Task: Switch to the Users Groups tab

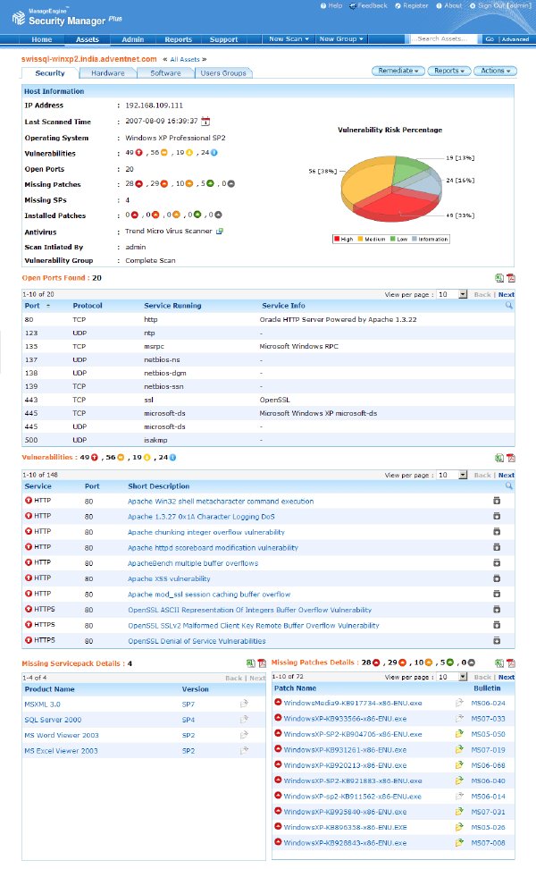Action: (223, 73)
